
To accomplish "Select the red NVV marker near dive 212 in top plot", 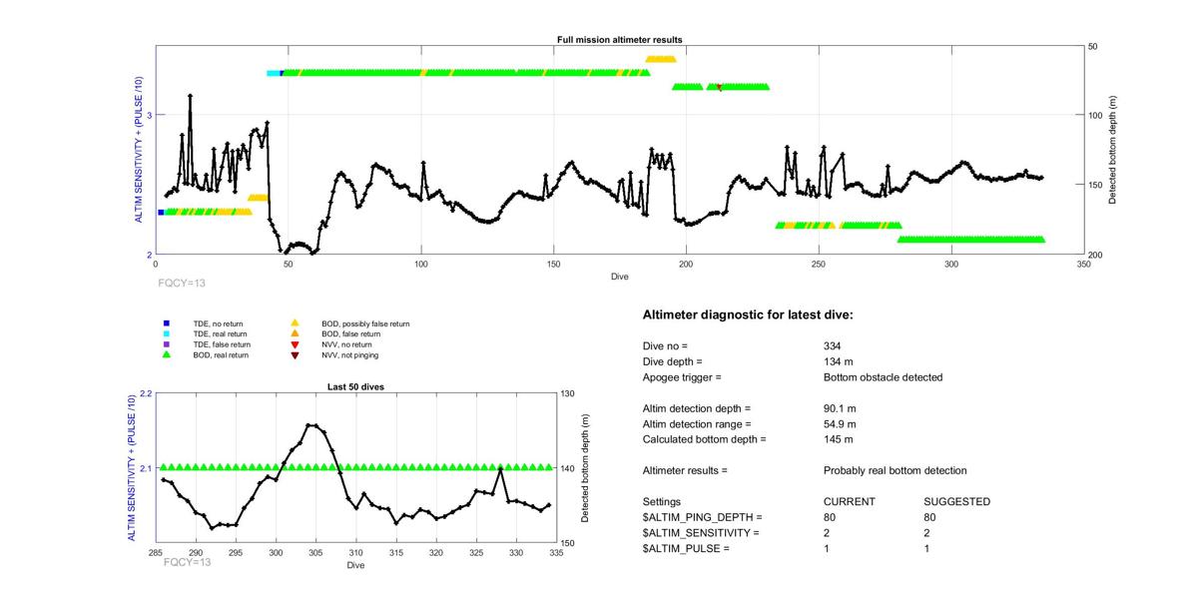I will point(719,88).
